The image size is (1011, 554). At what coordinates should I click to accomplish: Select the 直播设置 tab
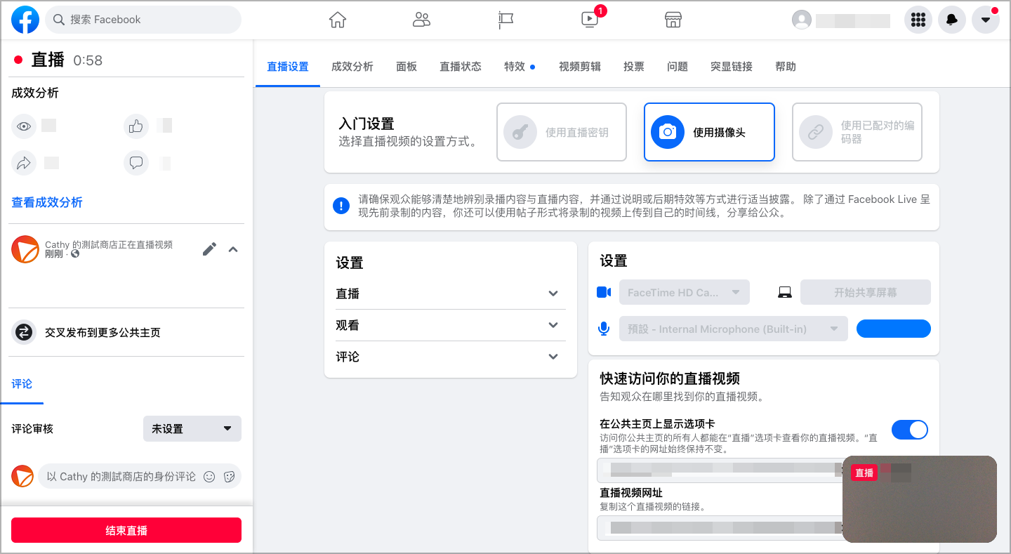pyautogui.click(x=288, y=67)
